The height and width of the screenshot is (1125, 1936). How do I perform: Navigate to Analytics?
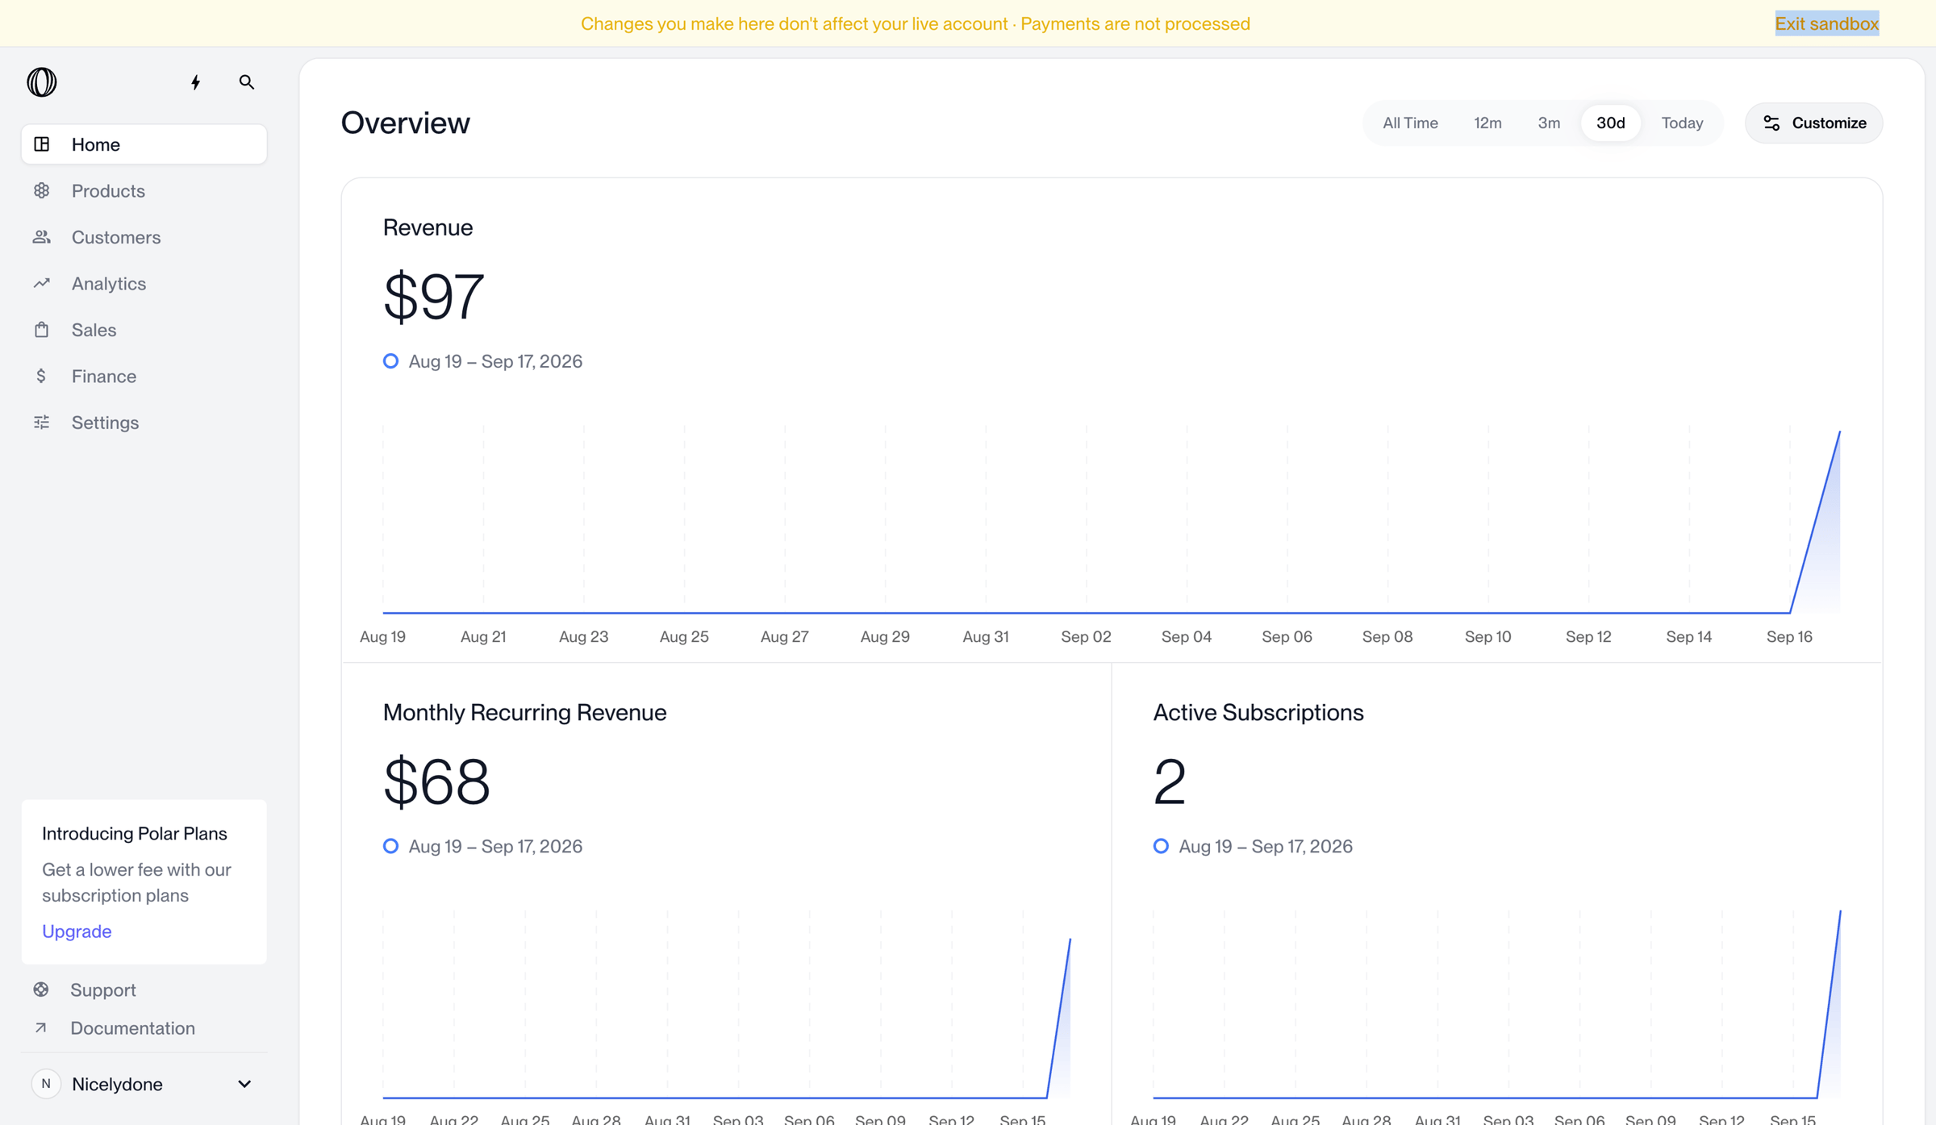click(144, 283)
